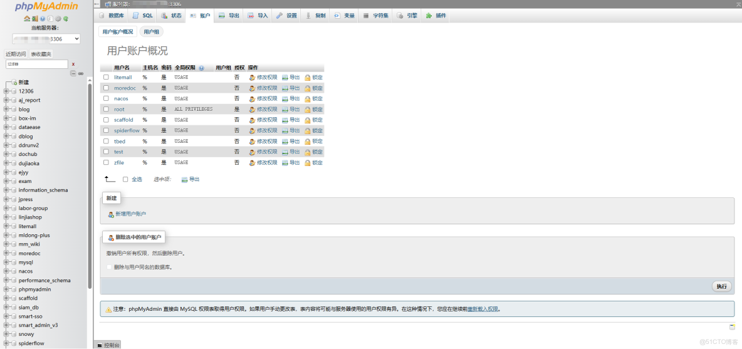This screenshot has height=349, width=742.
Task: Click the 插件 tab
Action: click(436, 16)
